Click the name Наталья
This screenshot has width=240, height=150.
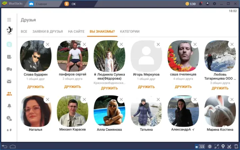[36, 130]
